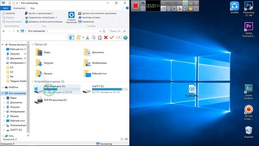
Task: Toggle the webcam icon in the recorder
Action: pyautogui.click(x=174, y=9)
